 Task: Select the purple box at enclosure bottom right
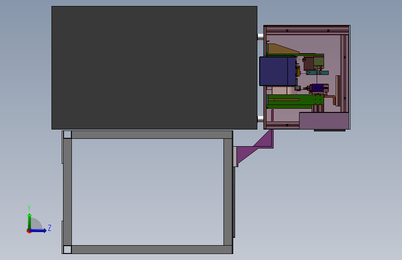pos(324,121)
